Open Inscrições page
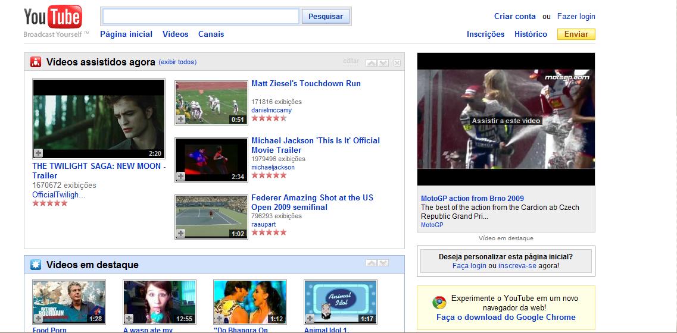 tap(485, 34)
